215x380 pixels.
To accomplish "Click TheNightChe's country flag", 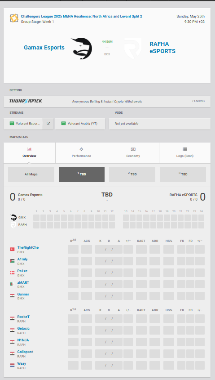I will click(x=12, y=249).
